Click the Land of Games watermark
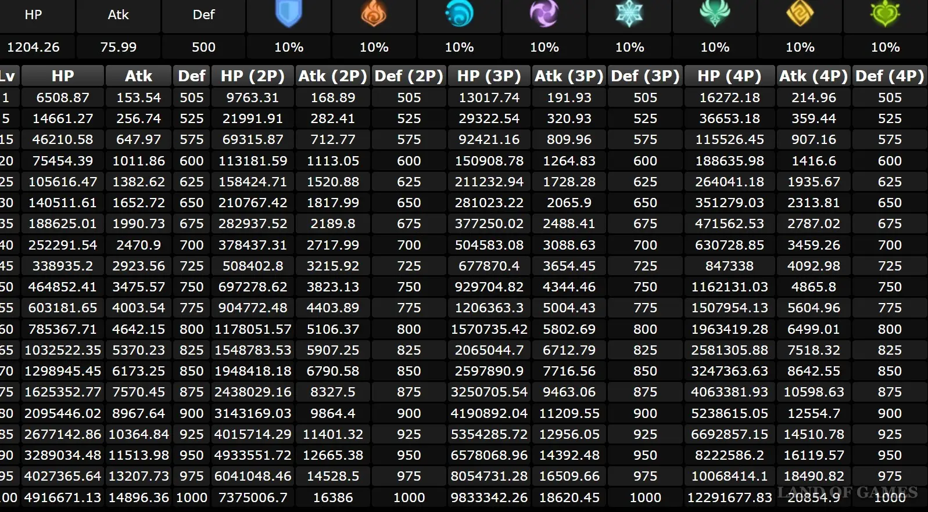 tap(848, 492)
